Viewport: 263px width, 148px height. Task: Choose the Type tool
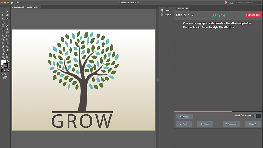[x=3, y=22]
